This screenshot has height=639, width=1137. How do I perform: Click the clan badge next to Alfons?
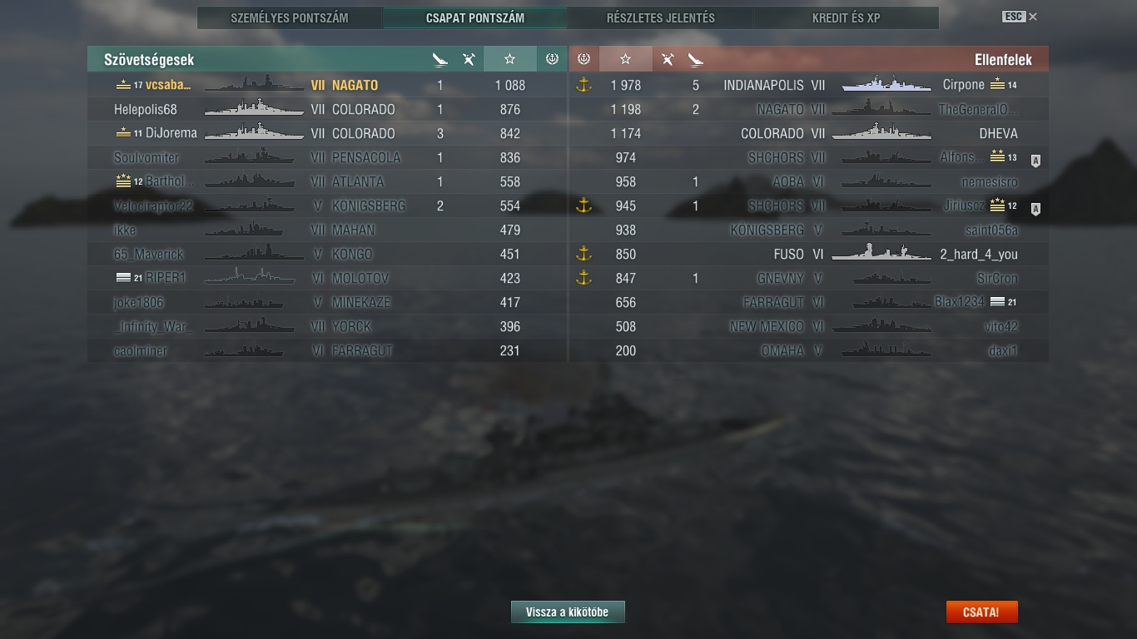click(1035, 161)
